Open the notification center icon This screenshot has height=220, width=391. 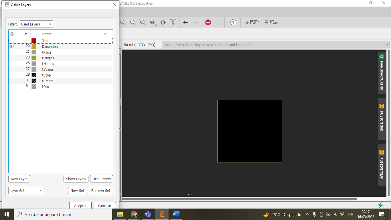pos(382,214)
